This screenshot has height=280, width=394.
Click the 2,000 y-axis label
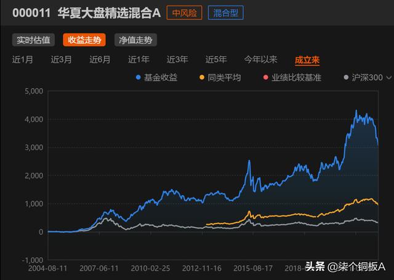(x=34, y=175)
